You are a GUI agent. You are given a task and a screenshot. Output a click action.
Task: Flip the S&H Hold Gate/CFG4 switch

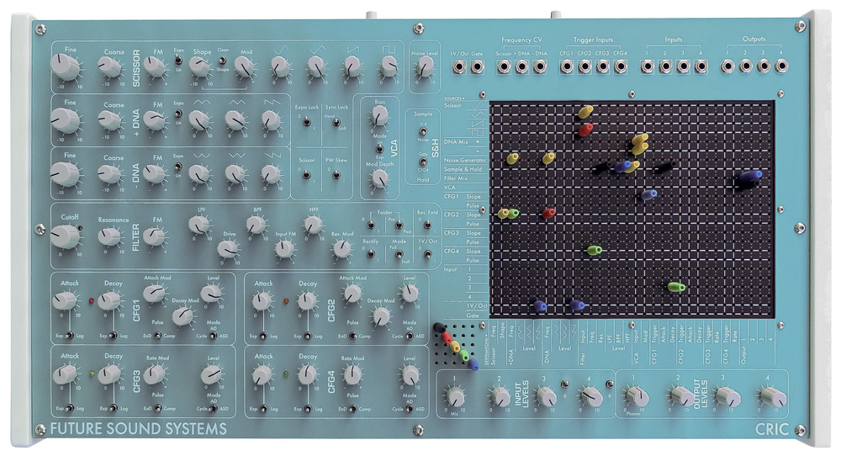click(x=423, y=162)
